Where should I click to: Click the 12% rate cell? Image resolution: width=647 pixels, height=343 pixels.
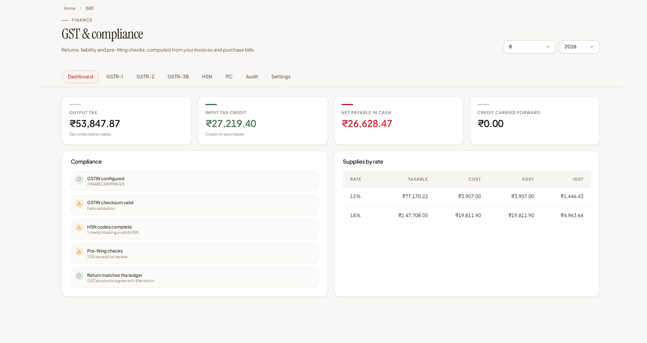click(355, 196)
